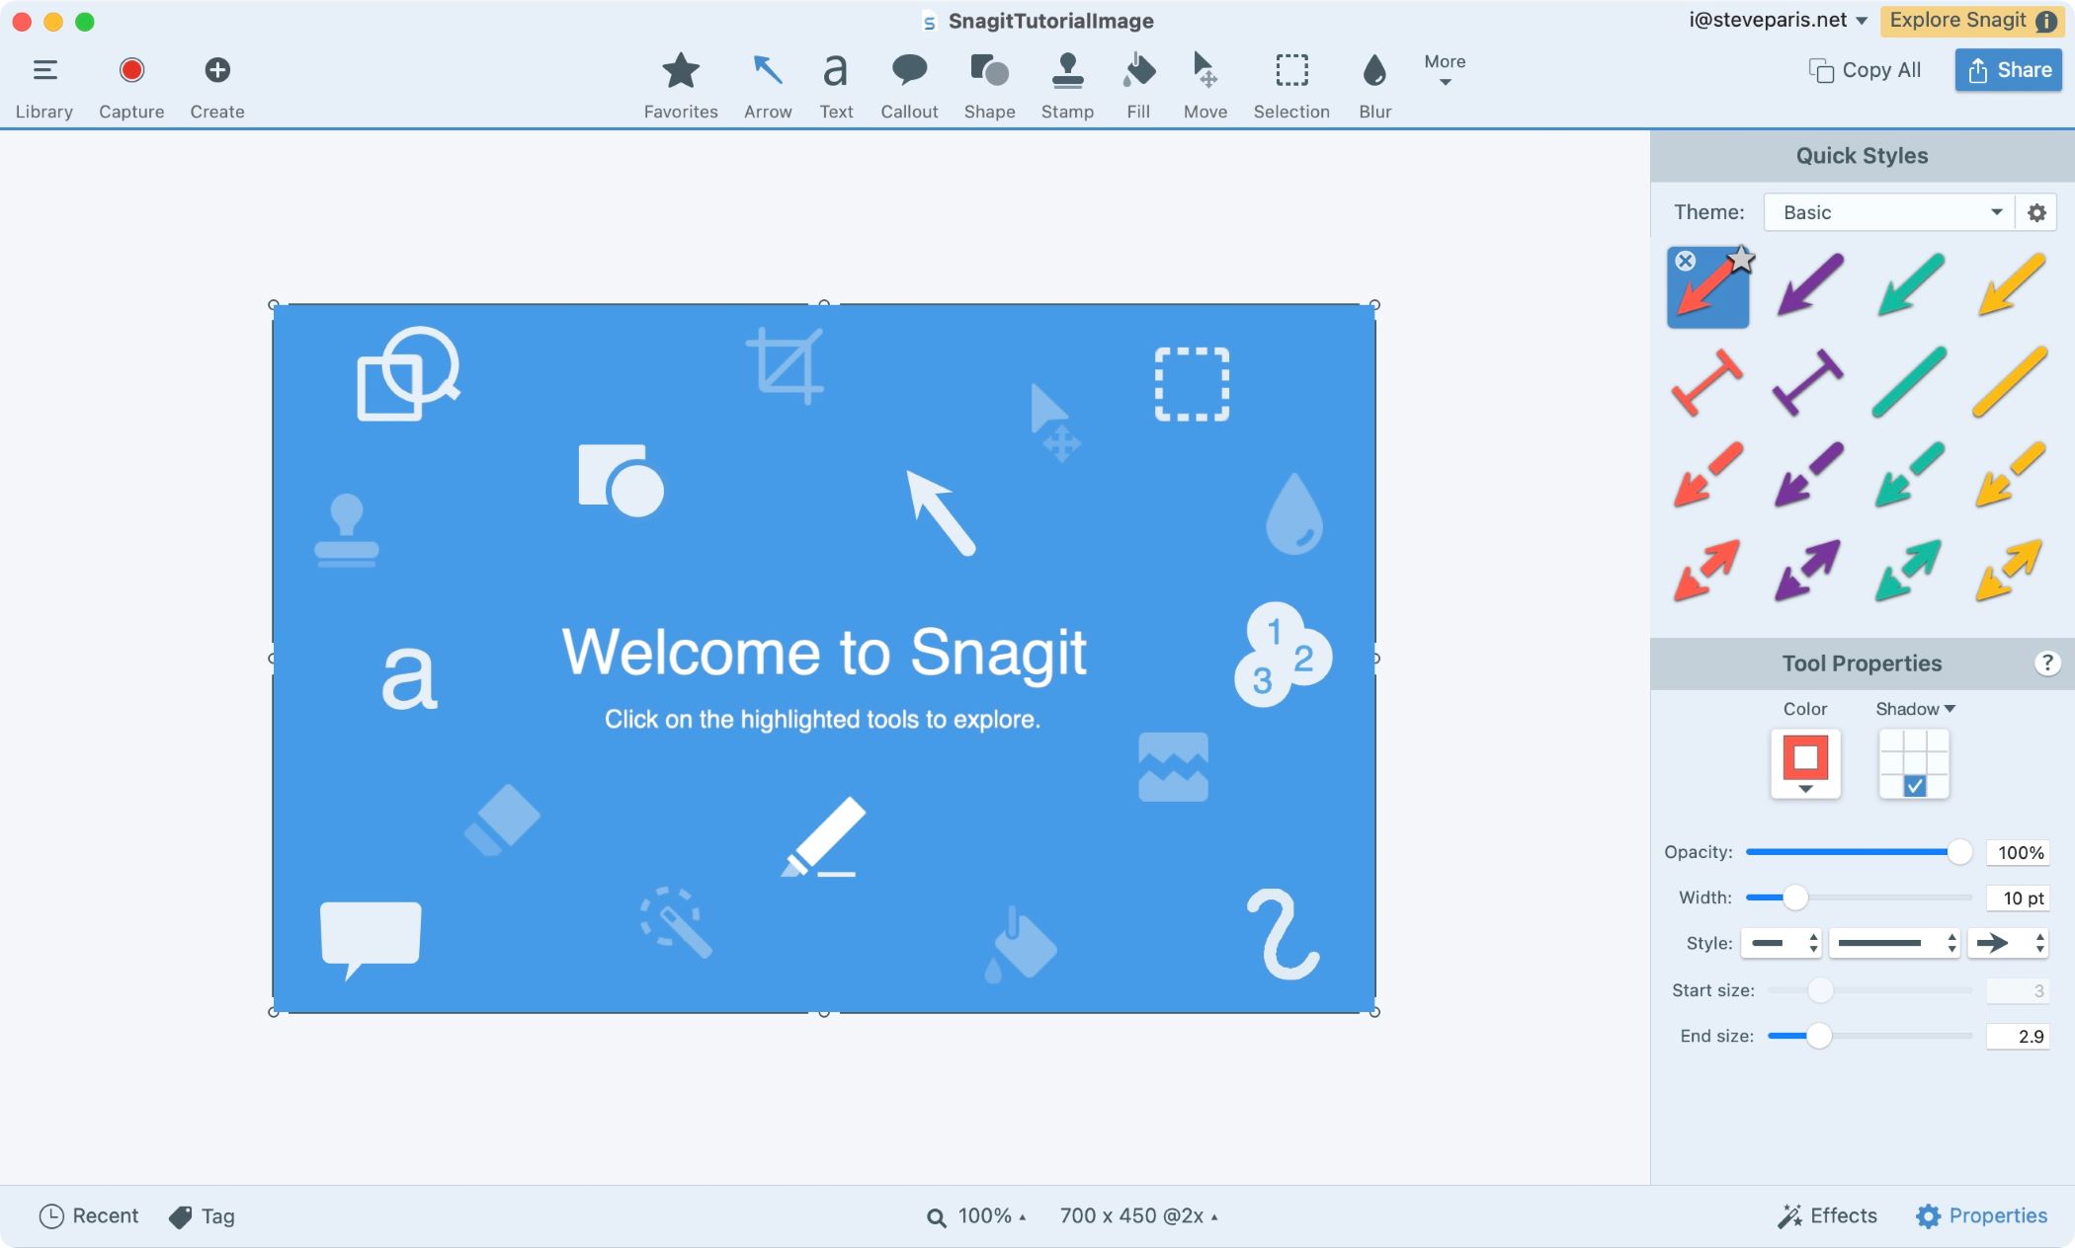Click the Share button
Viewport: 2075px width, 1248px height.
coord(2007,69)
